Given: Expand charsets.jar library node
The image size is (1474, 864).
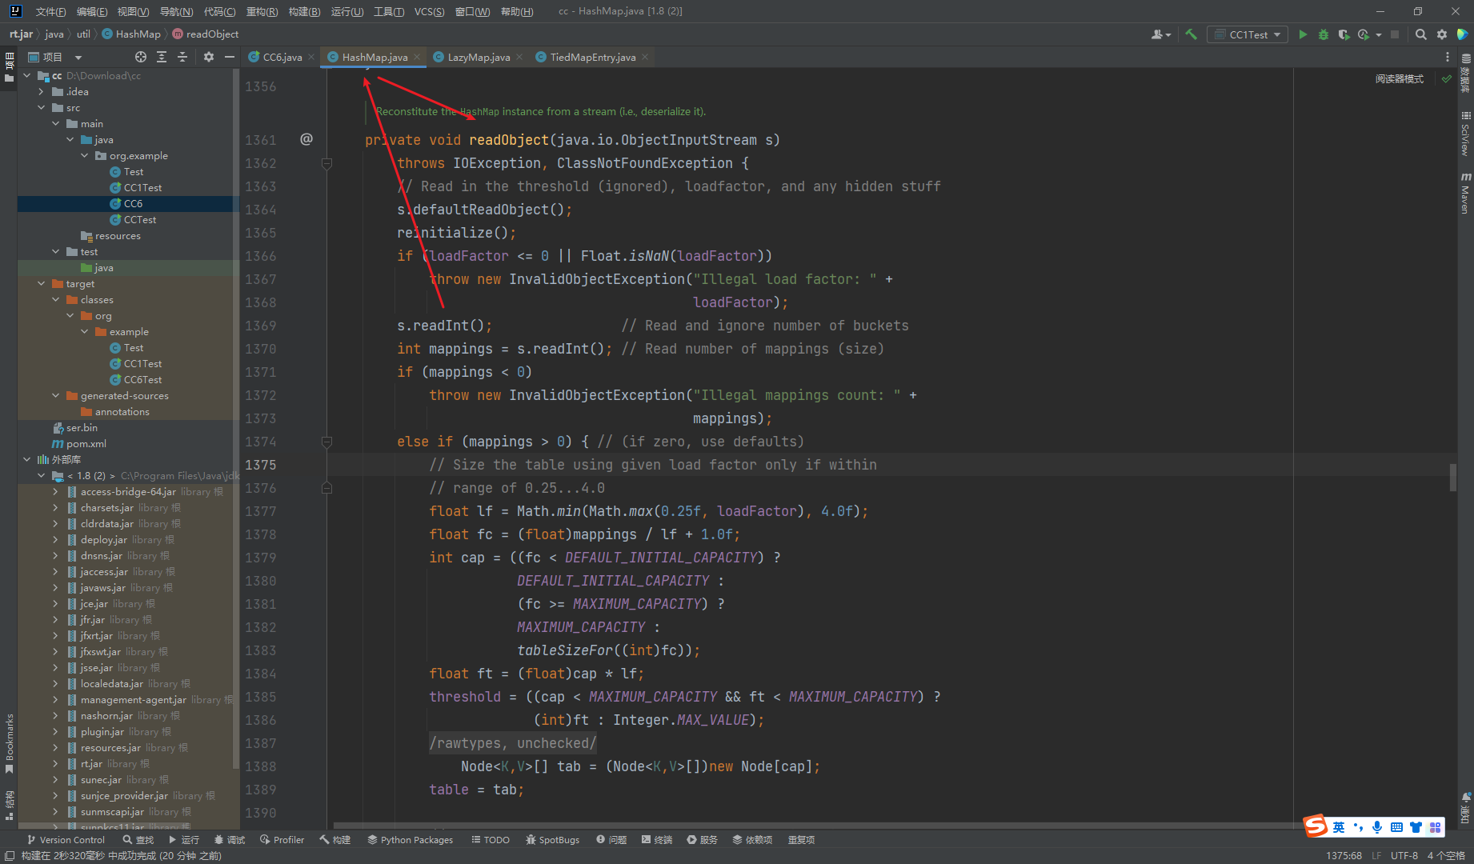Looking at the screenshot, I should coord(56,507).
